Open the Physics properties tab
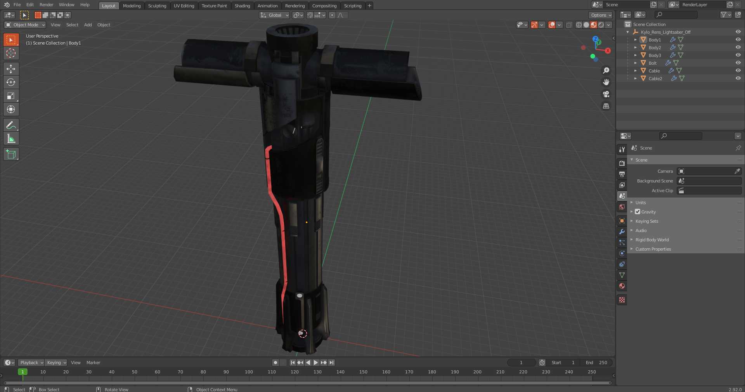 (622, 253)
